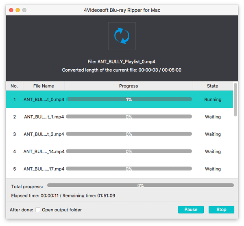Select file name ANT_BUL...t_0.mp4

pos(44,99)
